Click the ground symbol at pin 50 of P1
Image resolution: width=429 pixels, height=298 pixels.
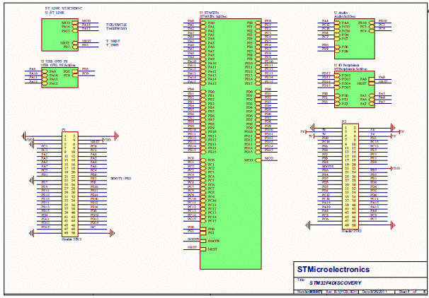click(112, 233)
